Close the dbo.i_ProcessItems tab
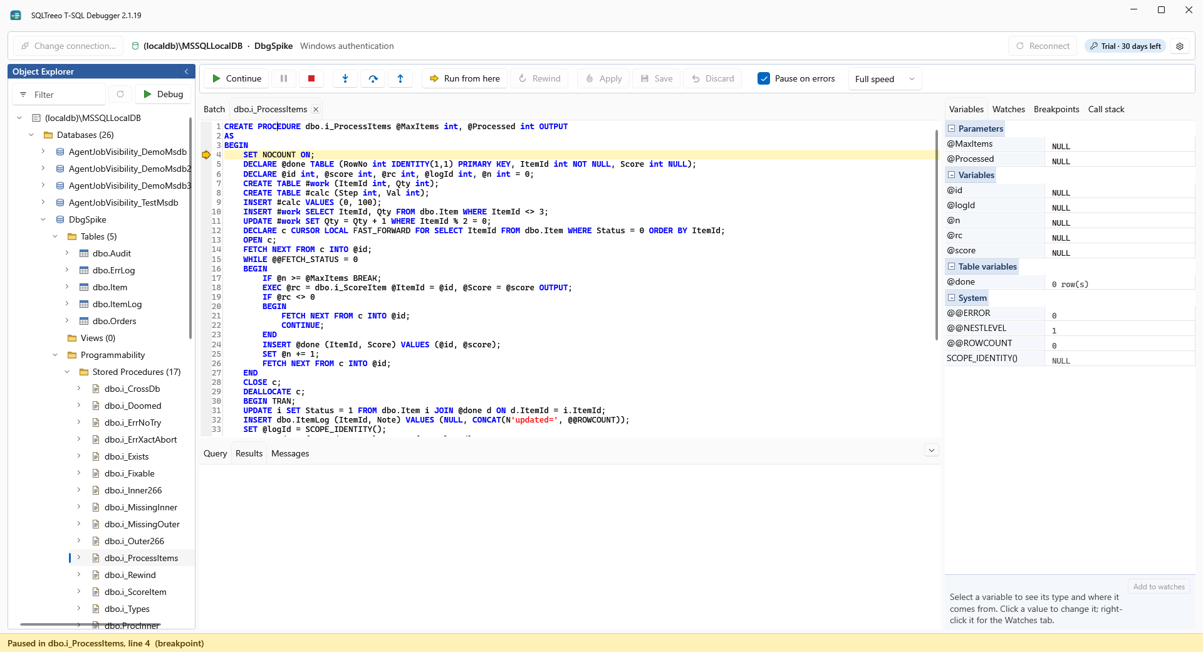 pyautogui.click(x=316, y=109)
